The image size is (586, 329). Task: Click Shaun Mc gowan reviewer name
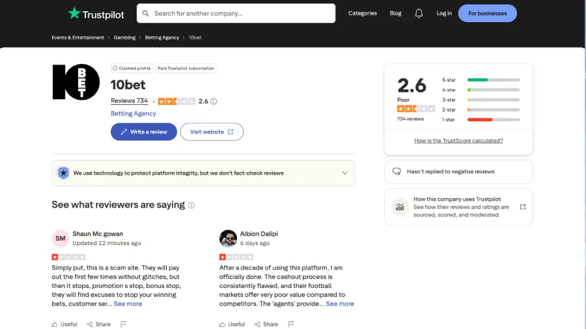point(98,234)
